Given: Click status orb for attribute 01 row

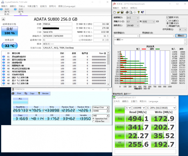Looking at the screenshot, I should (4, 57).
